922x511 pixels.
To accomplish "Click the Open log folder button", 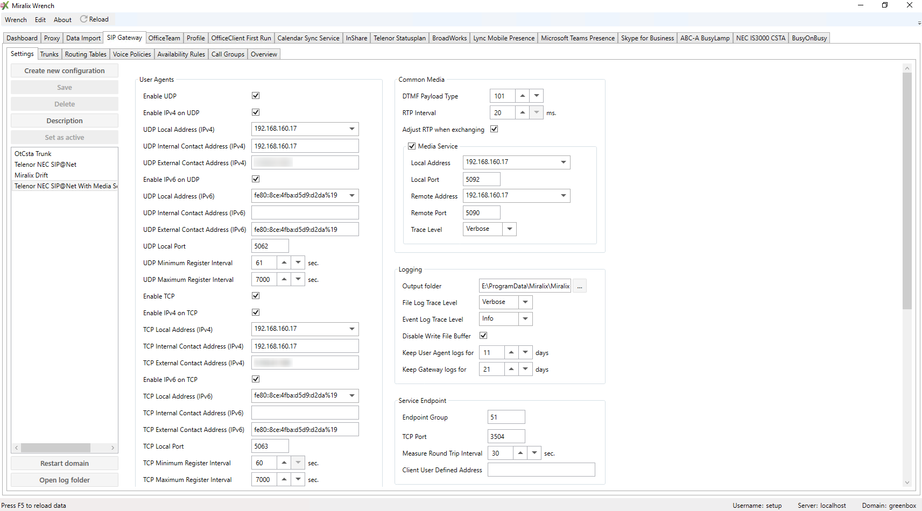I will point(65,480).
